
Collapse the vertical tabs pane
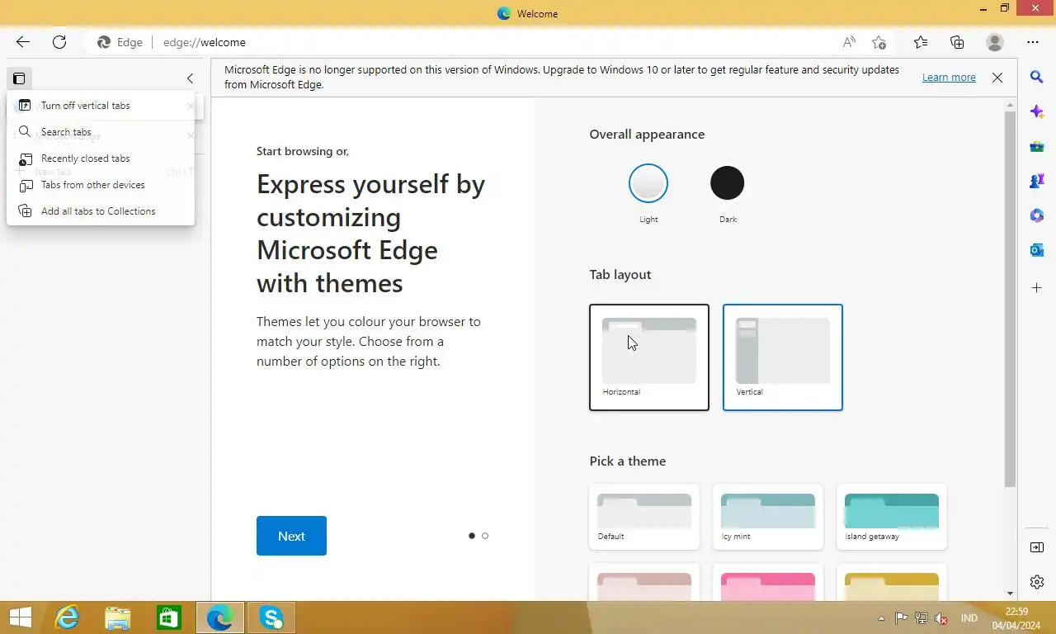[x=190, y=78]
